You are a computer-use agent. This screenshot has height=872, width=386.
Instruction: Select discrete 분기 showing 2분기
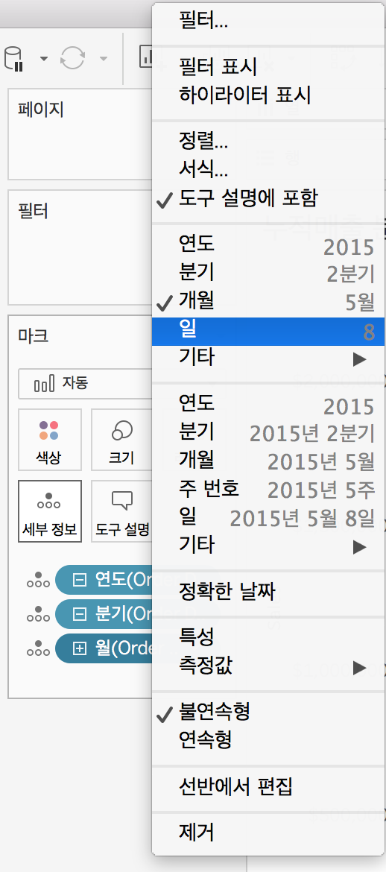click(269, 273)
